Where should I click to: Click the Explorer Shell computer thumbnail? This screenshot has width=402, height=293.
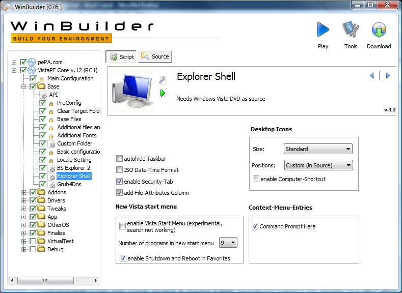[x=133, y=91]
